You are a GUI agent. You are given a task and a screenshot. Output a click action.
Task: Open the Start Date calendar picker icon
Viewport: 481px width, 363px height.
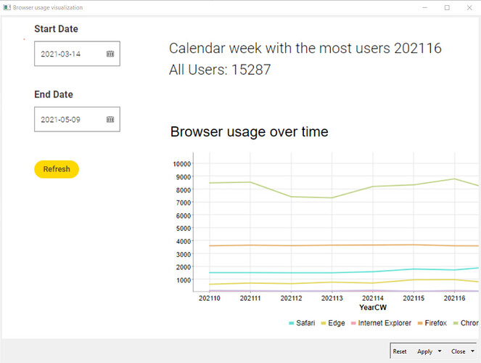click(110, 54)
